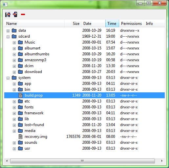The height and width of the screenshot is (168, 169).
Task: Select the download folder name
Action: coord(33,72)
